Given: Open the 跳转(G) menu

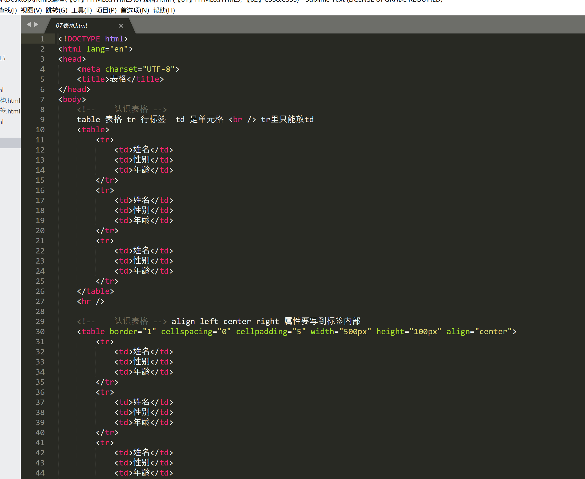Looking at the screenshot, I should (x=56, y=10).
